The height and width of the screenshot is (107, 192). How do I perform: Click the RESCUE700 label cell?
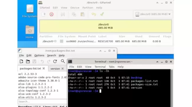click(x=105, y=41)
